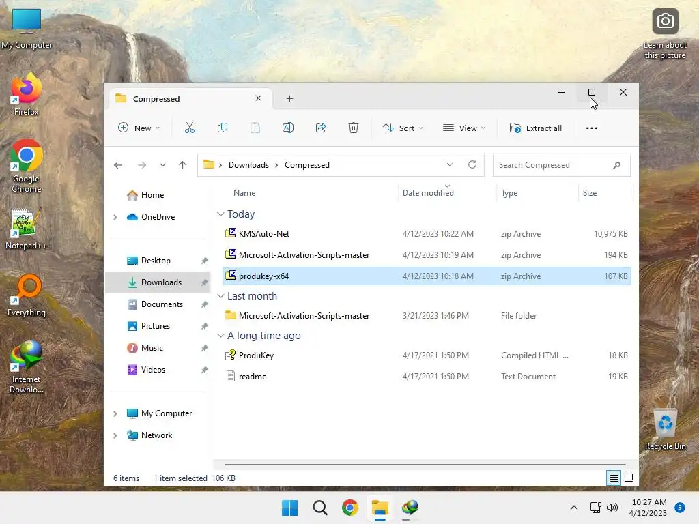The image size is (699, 524).
Task: Sort by Type column header
Action: tap(509, 193)
